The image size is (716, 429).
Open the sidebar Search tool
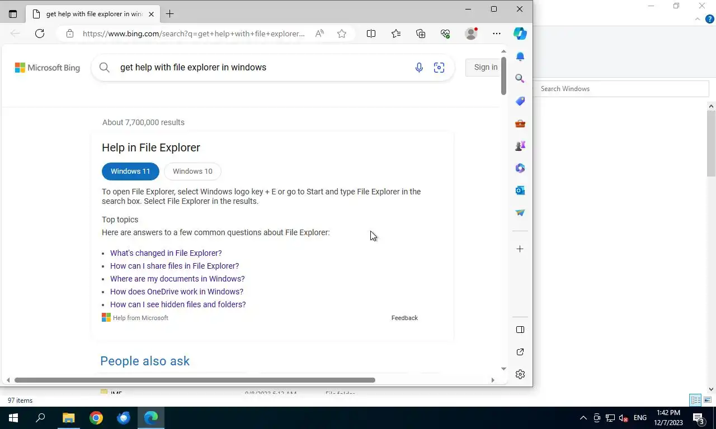[520, 79]
